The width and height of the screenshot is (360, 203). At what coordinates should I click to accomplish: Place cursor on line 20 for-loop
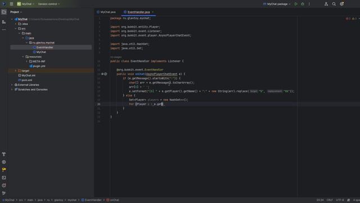[147, 104]
